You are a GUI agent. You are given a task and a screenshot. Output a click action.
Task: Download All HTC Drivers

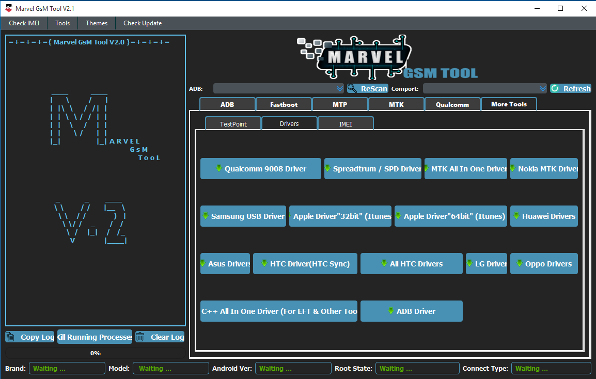point(412,264)
